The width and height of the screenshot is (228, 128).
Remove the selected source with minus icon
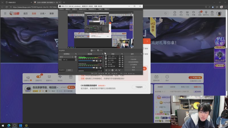109,70
